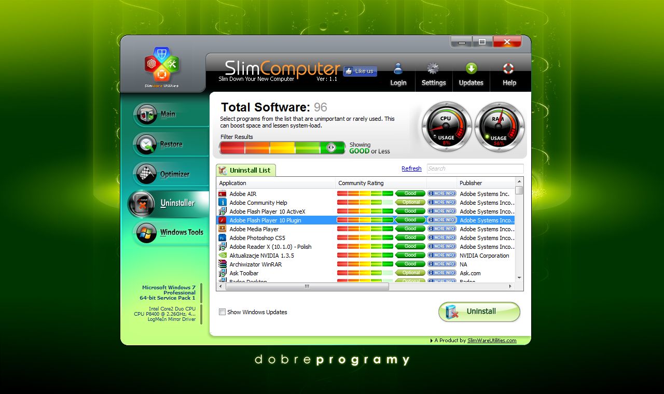Viewport: 664px width, 394px height.
Task: Sort by Publisher column header
Action: tap(486, 183)
